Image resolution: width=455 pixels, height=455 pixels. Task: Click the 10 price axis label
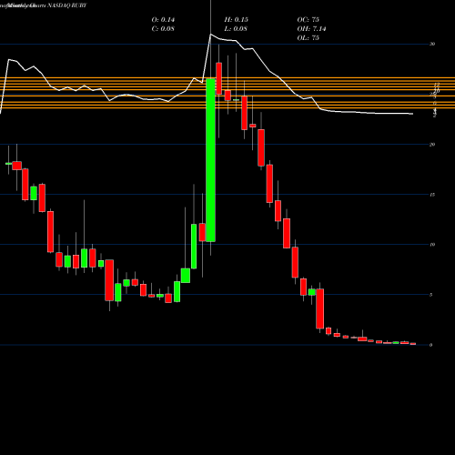432,245
